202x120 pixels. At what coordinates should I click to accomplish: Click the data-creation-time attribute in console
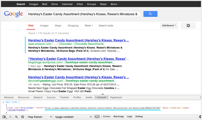click(x=175, y=108)
